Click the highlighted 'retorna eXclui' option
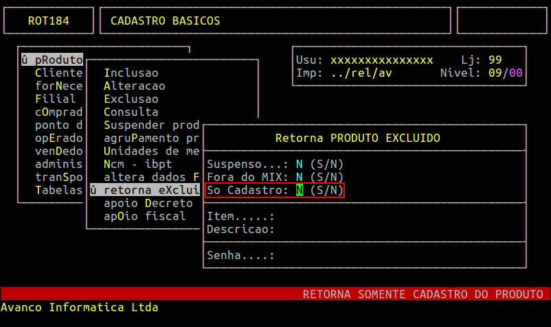 click(145, 190)
